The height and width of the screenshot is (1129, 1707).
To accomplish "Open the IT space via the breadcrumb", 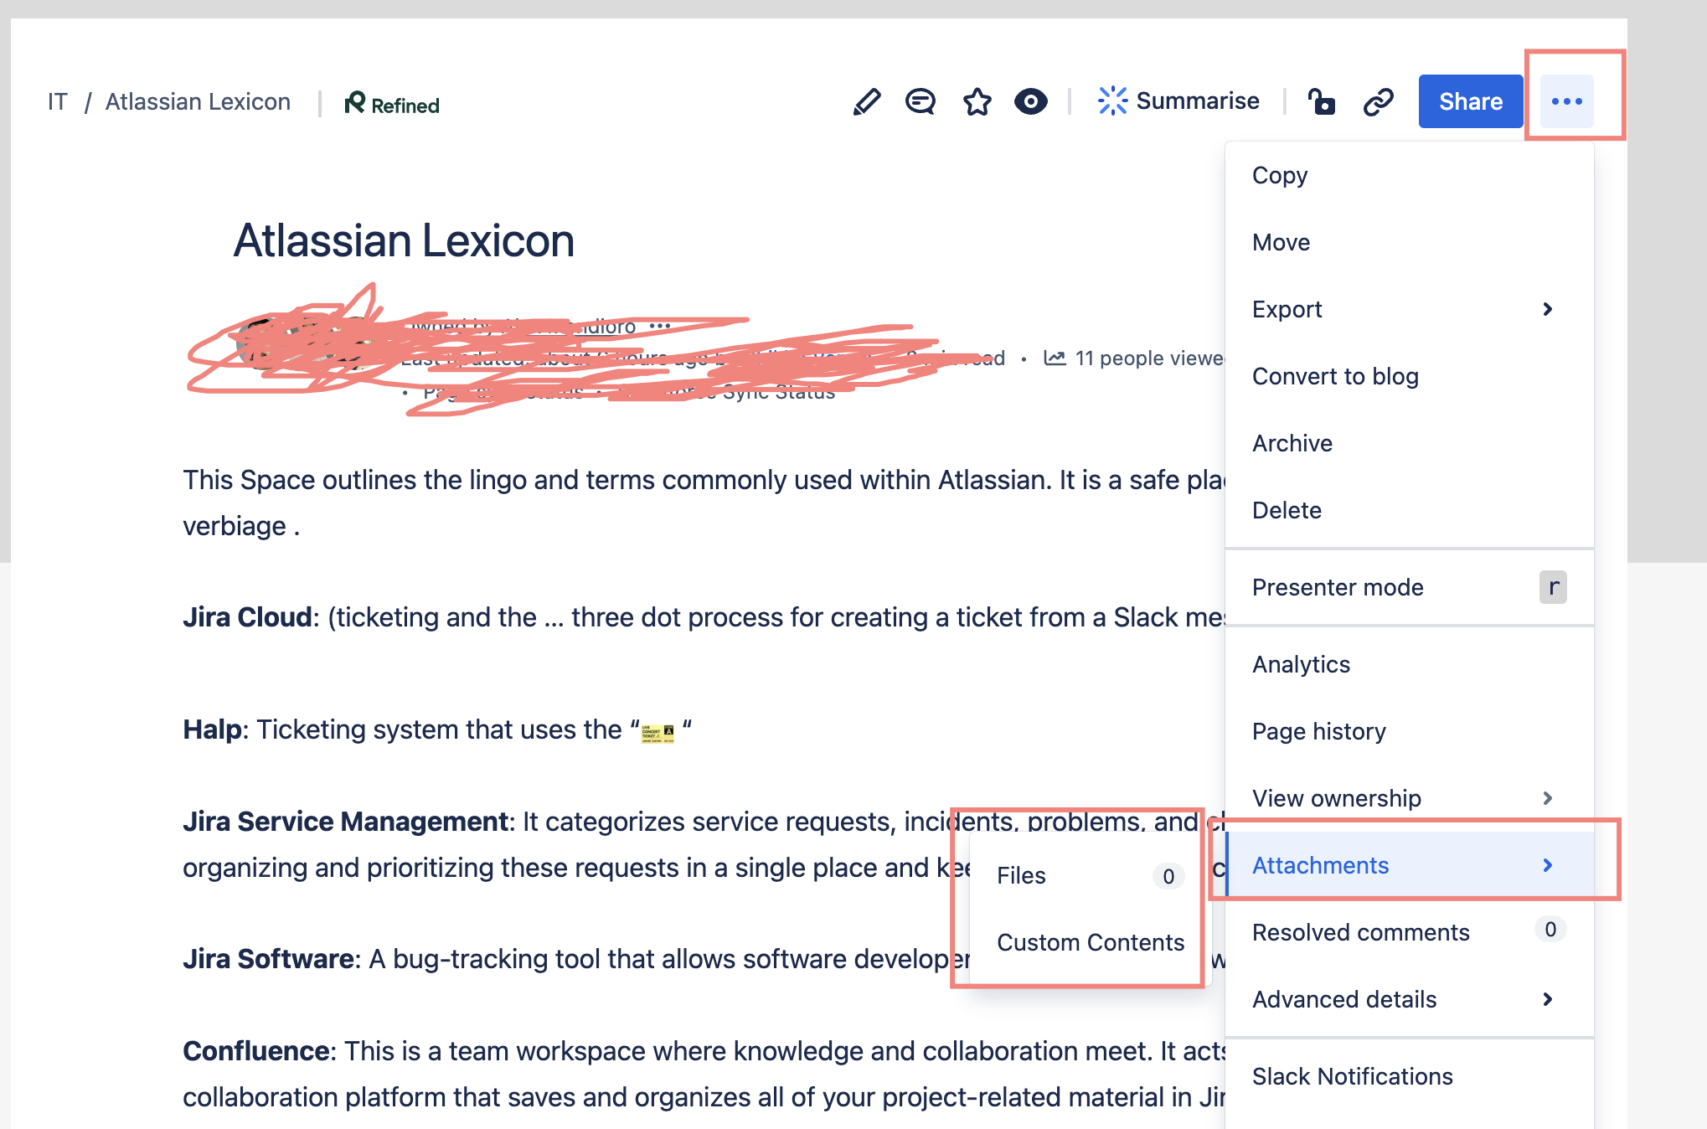I will point(56,101).
